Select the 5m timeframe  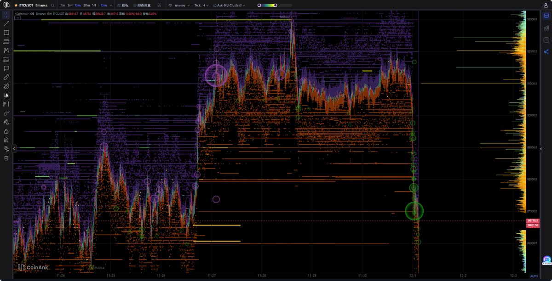(x=70, y=5)
